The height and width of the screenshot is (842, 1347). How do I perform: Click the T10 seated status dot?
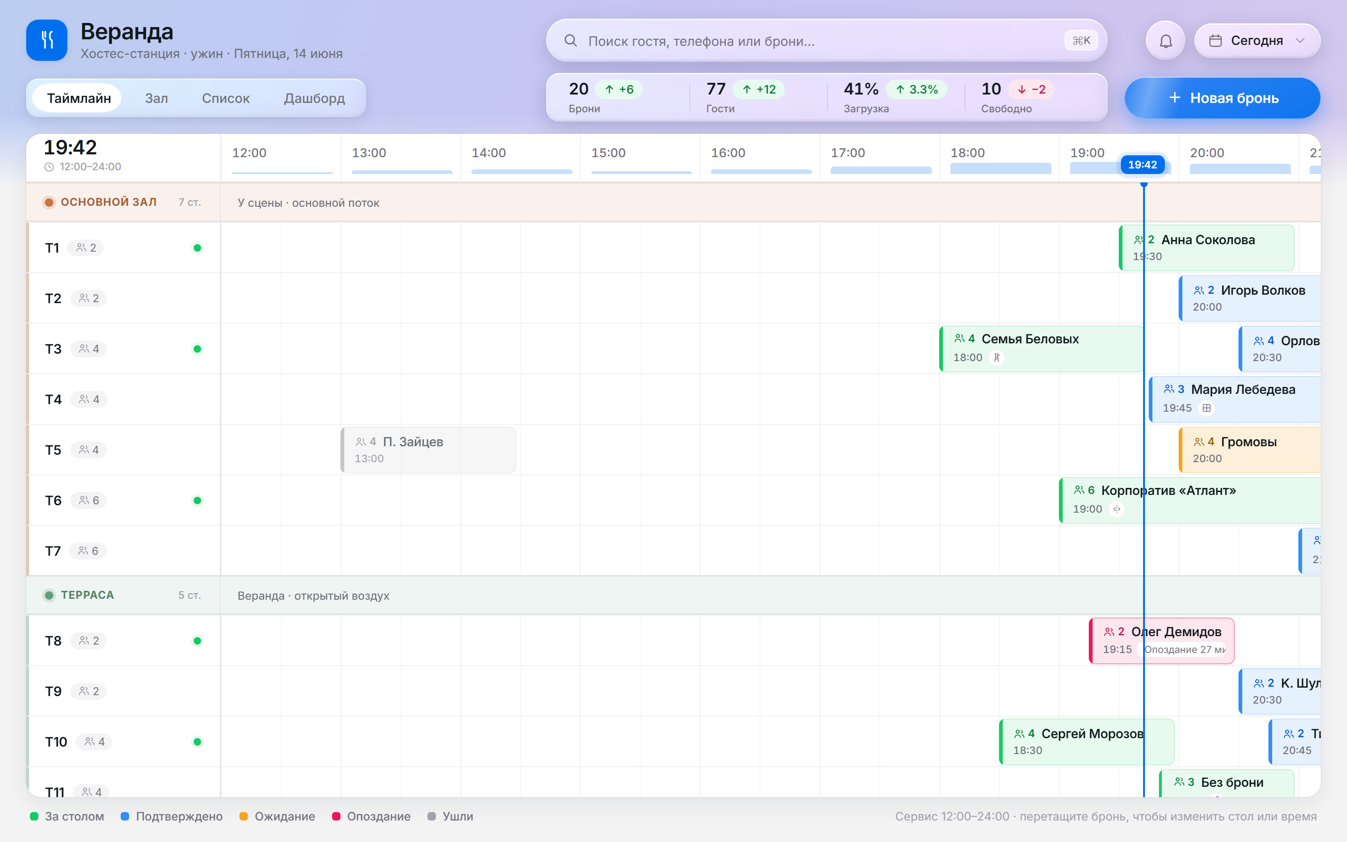[197, 742]
